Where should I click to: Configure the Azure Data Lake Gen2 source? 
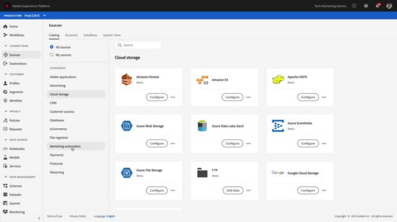(232, 143)
